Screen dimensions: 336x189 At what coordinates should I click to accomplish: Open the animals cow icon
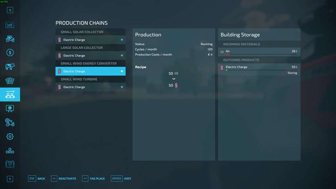(x=10, y=67)
